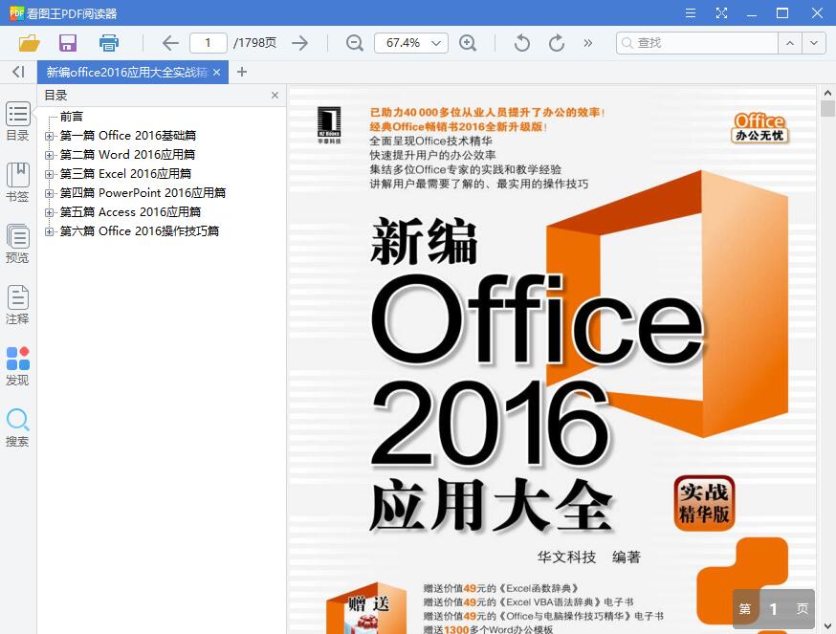Image resolution: width=836 pixels, height=634 pixels.
Task: Jump to the next search result
Action: click(814, 43)
